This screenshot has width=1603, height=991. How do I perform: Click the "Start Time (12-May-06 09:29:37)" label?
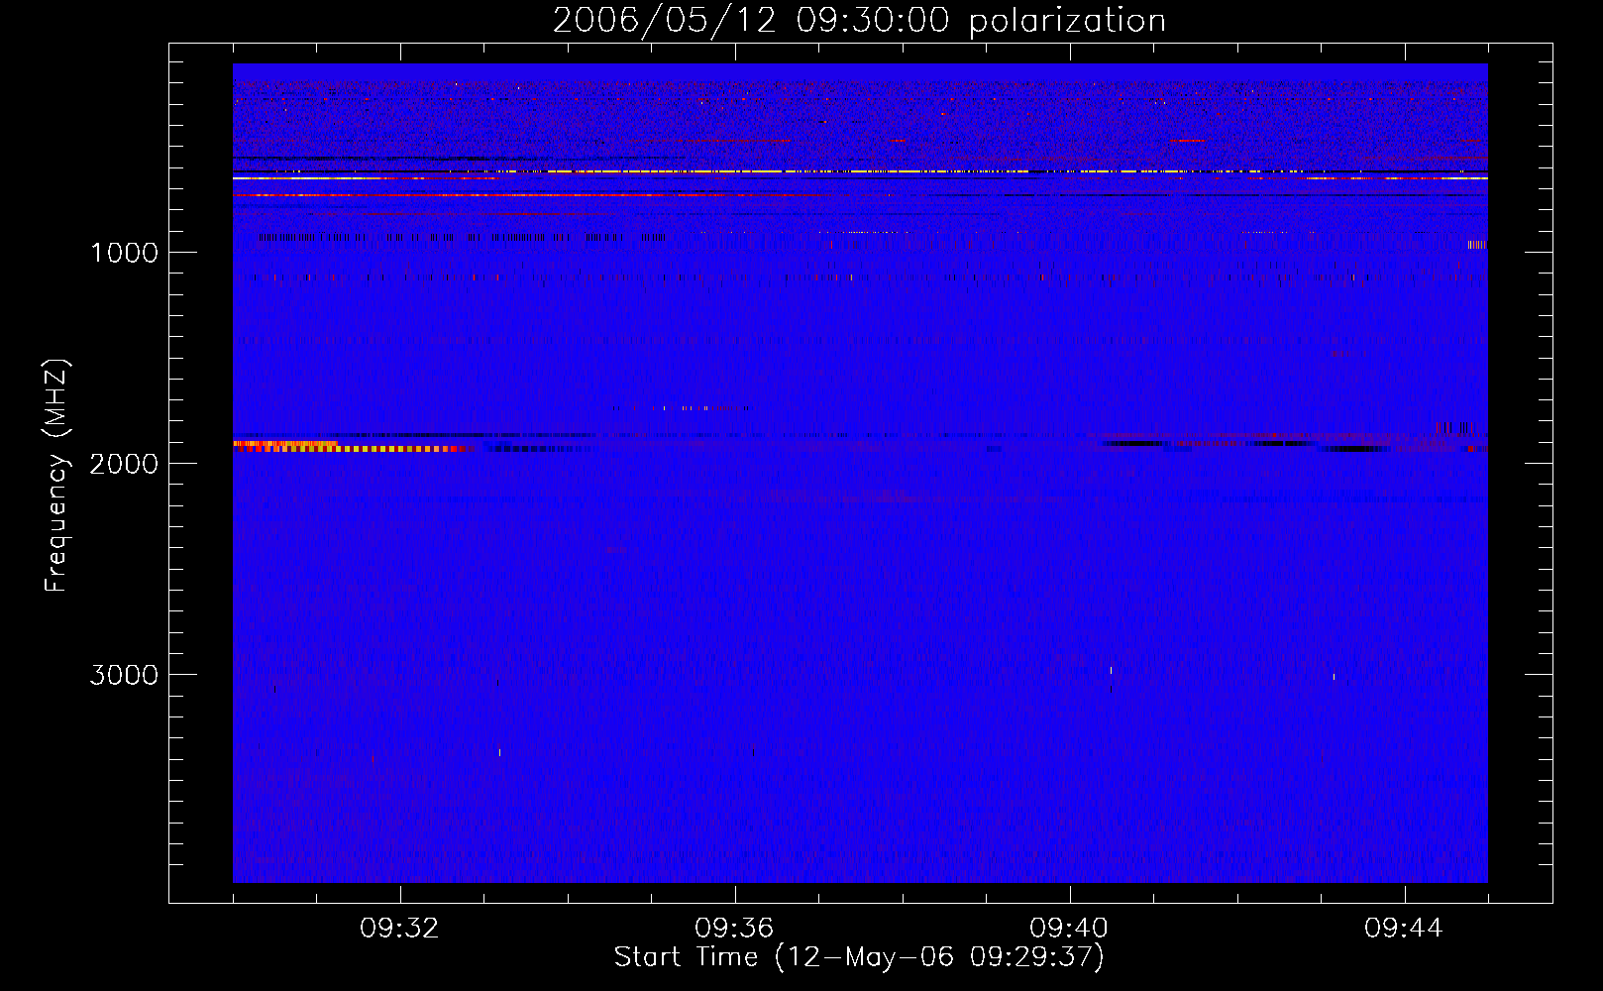pos(859,957)
